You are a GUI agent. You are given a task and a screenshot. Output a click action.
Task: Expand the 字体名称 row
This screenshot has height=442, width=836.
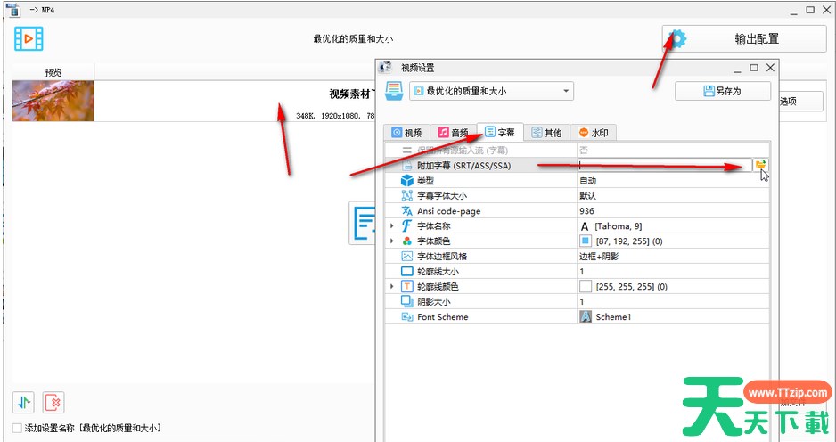pos(392,226)
